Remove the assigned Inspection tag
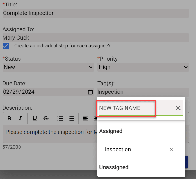196x179 pixels. pyautogui.click(x=172, y=150)
